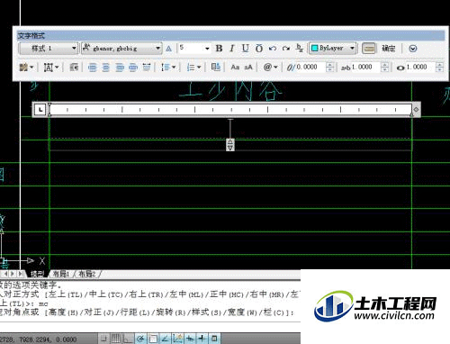Image resolution: width=450 pixels, height=344 pixels.
Task: Open the text editor Options round arrow
Action: 413,49
